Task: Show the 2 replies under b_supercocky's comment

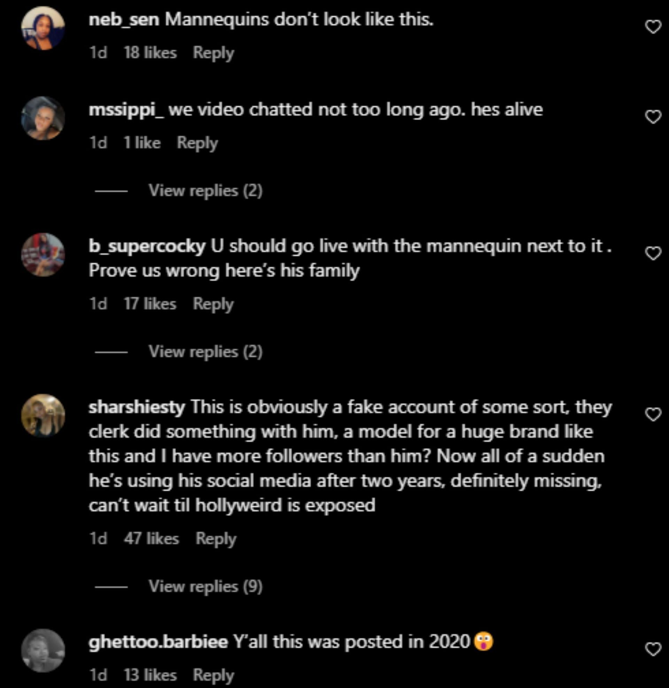Action: pyautogui.click(x=205, y=352)
